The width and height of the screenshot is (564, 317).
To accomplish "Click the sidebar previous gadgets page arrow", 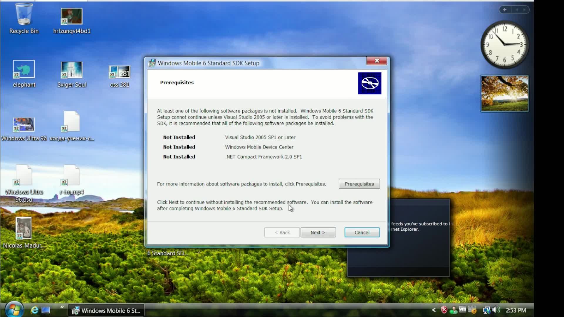I will click(x=516, y=10).
